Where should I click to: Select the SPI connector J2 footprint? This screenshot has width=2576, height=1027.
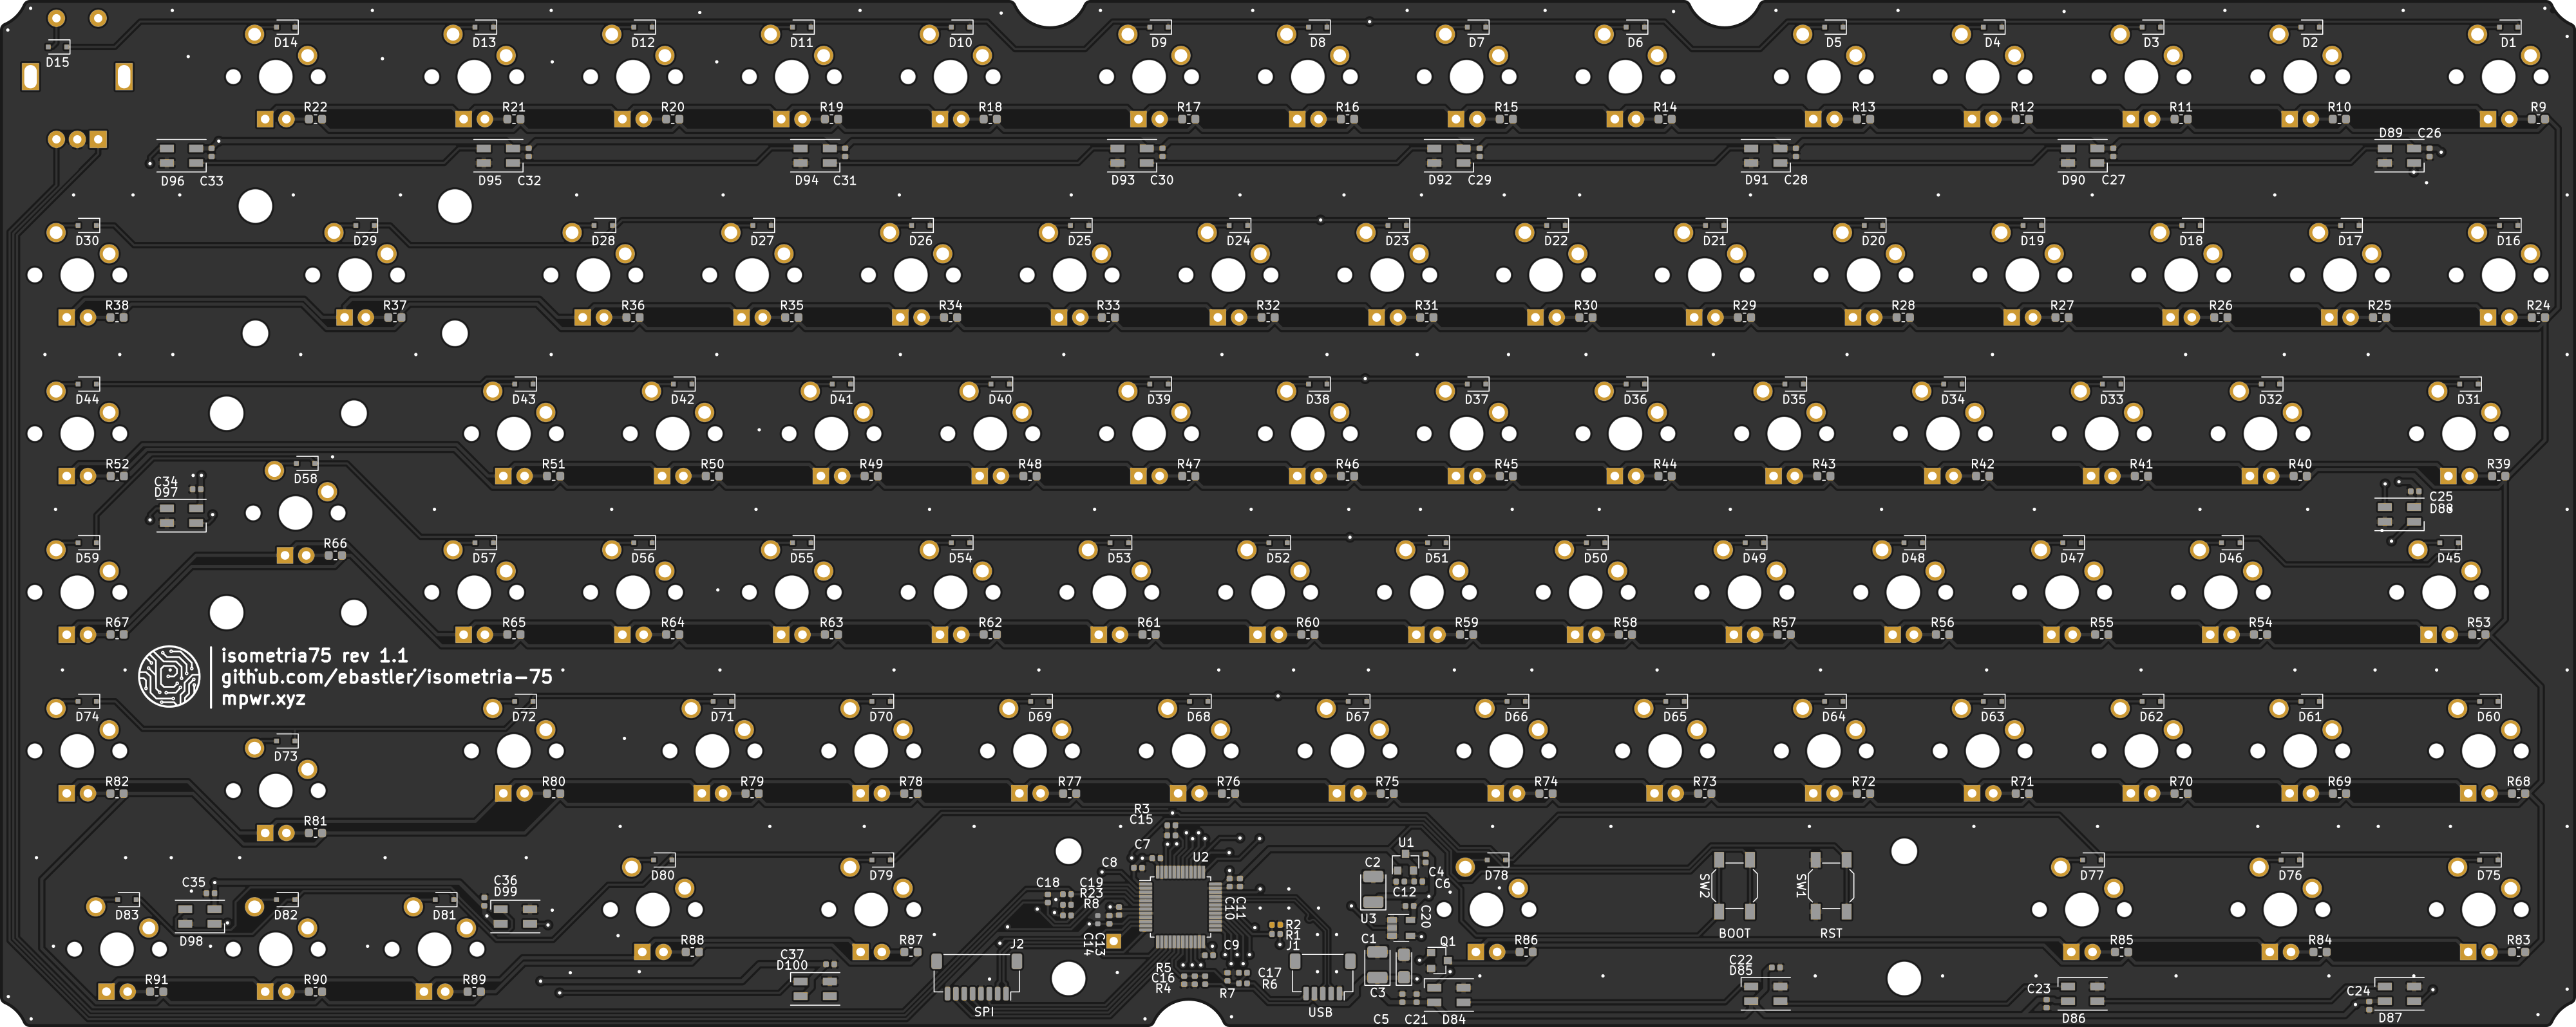pyautogui.click(x=977, y=976)
